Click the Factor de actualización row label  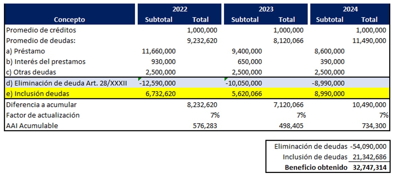click(43, 115)
